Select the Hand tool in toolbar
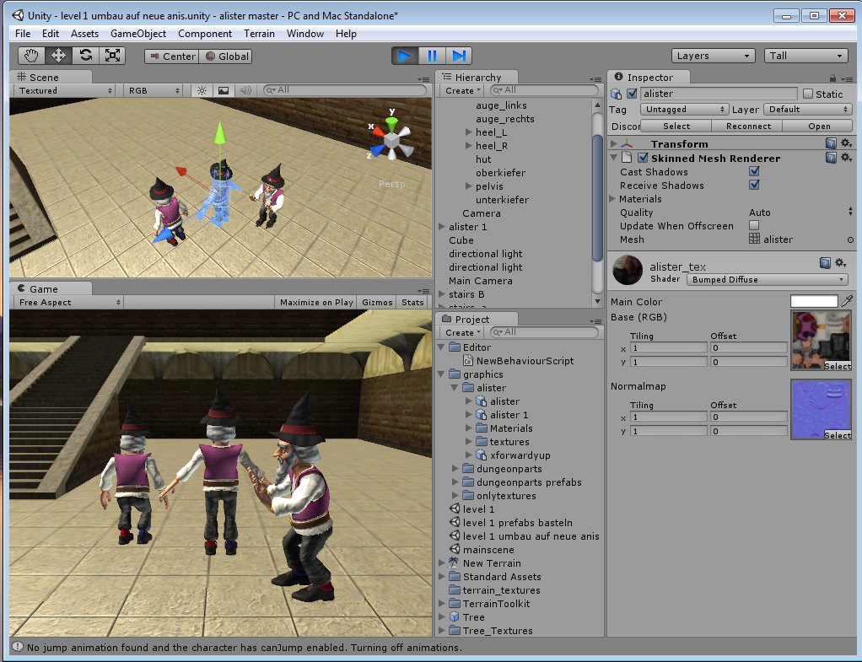Viewport: 862px width, 662px height. point(32,56)
